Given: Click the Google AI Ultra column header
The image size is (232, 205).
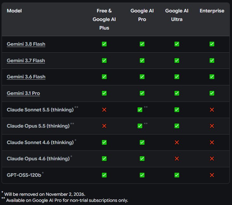Looking at the screenshot, I should [x=177, y=15].
